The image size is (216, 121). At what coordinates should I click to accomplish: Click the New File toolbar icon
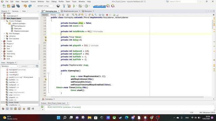[x=4, y=6]
